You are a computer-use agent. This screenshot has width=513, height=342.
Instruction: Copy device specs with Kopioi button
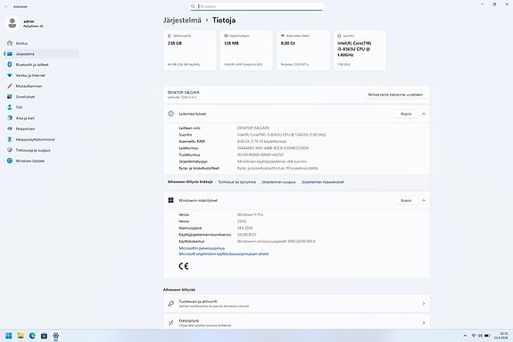[406, 113]
